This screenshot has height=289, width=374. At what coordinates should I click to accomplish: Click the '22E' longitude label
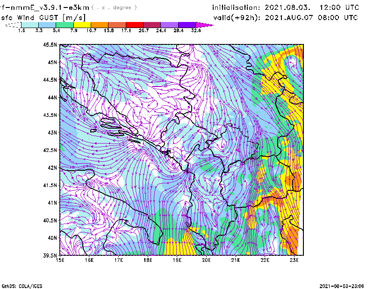[x=265, y=260]
